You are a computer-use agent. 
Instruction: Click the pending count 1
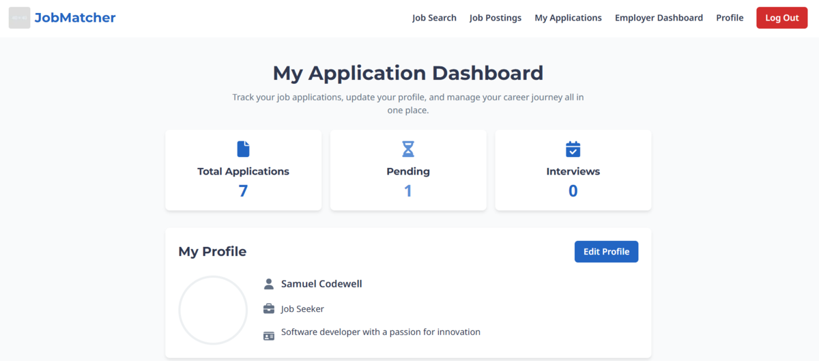point(408,191)
